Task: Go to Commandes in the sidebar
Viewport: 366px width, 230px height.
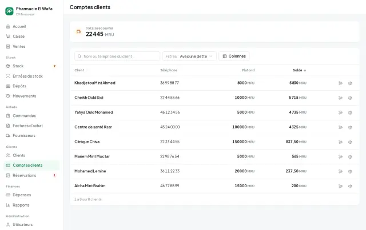Action: point(31,116)
